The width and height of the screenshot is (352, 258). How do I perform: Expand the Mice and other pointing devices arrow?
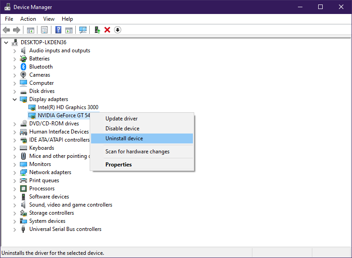pos(14,156)
